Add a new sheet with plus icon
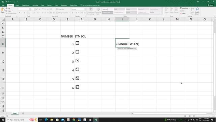Viewport: 216px width, 122px height. pos(23,113)
